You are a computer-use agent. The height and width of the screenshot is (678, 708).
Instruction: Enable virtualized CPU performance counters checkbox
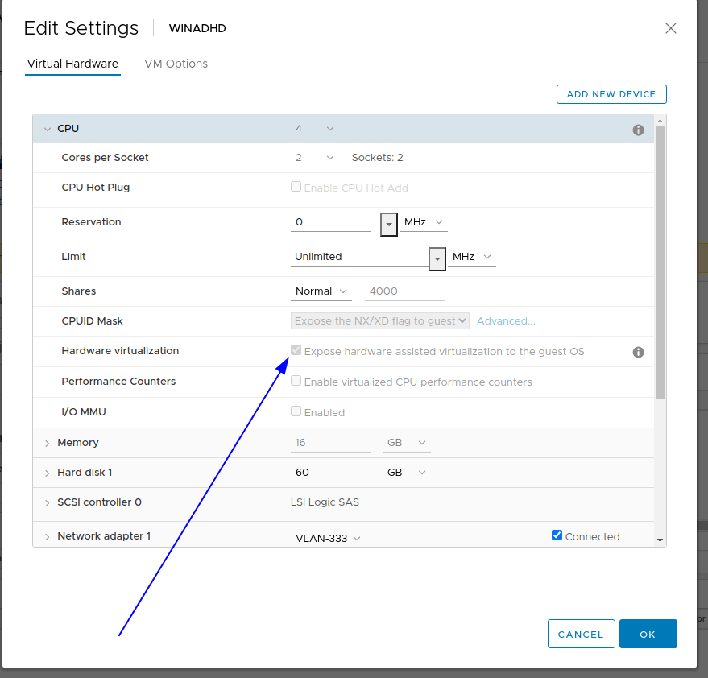click(x=296, y=382)
